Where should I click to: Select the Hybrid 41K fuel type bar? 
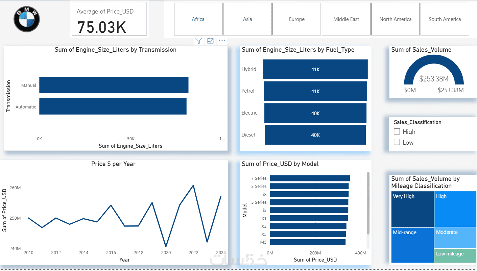(315, 69)
